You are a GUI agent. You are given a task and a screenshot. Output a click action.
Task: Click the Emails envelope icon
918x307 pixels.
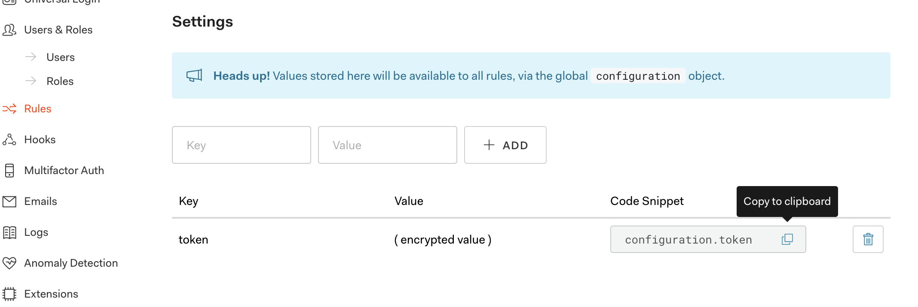[x=9, y=202]
